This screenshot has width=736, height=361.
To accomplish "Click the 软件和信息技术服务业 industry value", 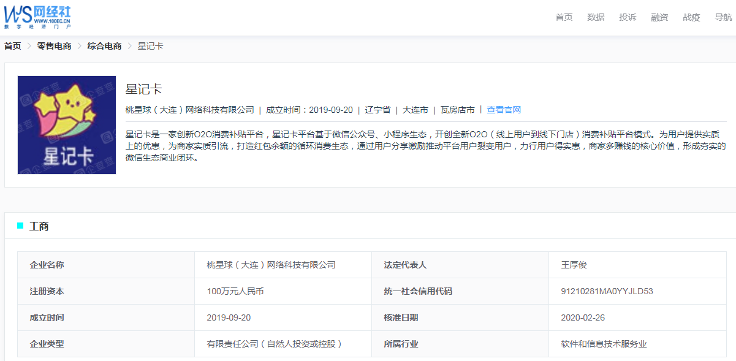I will (x=604, y=344).
